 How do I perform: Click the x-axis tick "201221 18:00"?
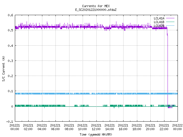pos(137,127)
